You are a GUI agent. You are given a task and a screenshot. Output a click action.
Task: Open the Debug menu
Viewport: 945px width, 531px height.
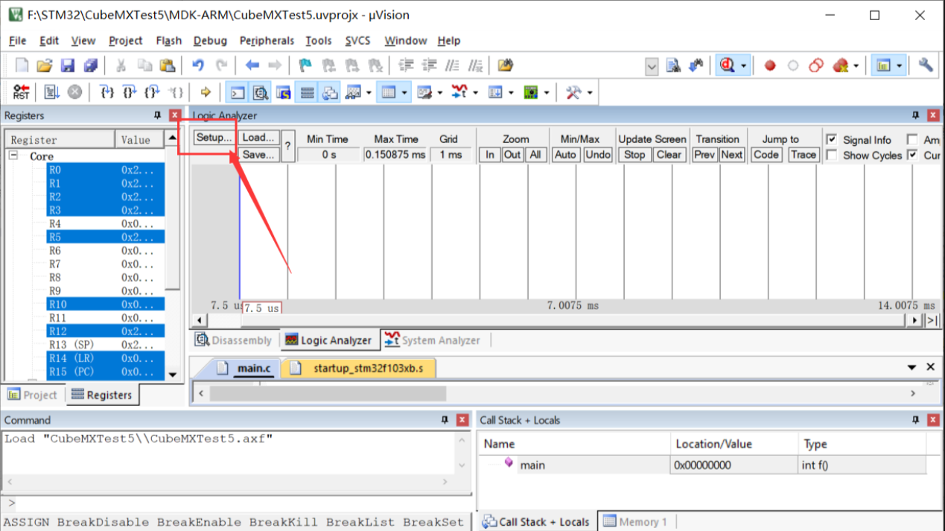tap(210, 40)
